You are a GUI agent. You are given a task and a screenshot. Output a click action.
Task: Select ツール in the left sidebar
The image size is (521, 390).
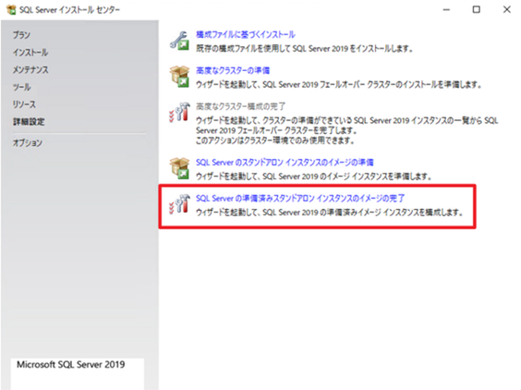[x=21, y=87]
